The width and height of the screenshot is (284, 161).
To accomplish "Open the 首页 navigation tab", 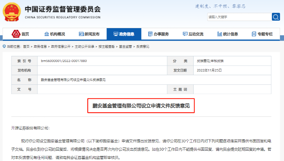I will (20, 34).
